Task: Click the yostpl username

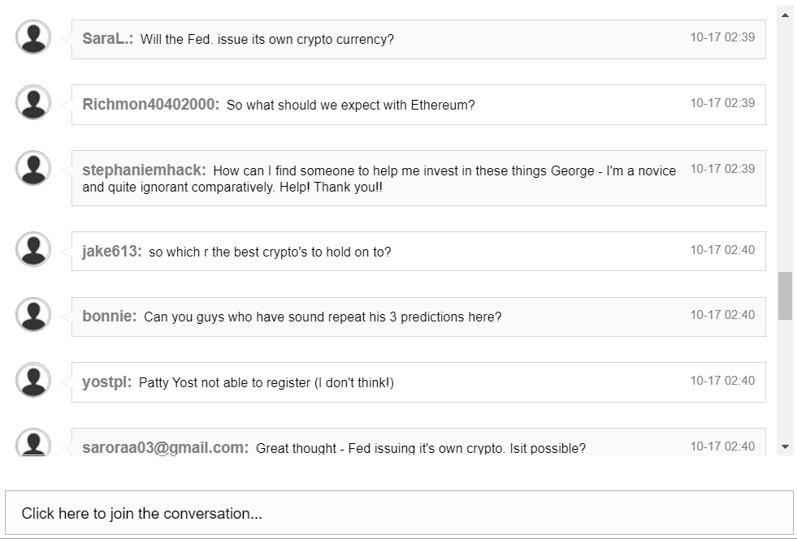Action: coord(106,382)
